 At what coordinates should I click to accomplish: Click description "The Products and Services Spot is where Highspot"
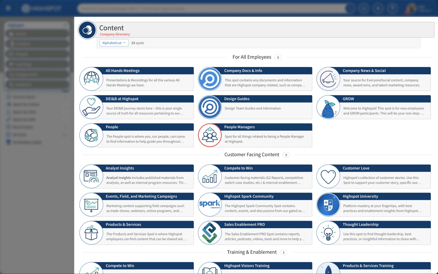tap(146, 236)
